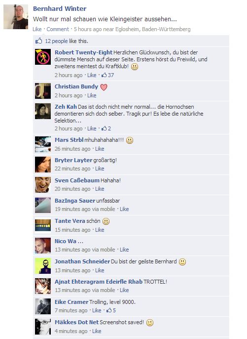Viewport: 247px width, 339px height.
Task: Open Mäkkes Dot Net's avatar with glasses
Action: [43, 327]
